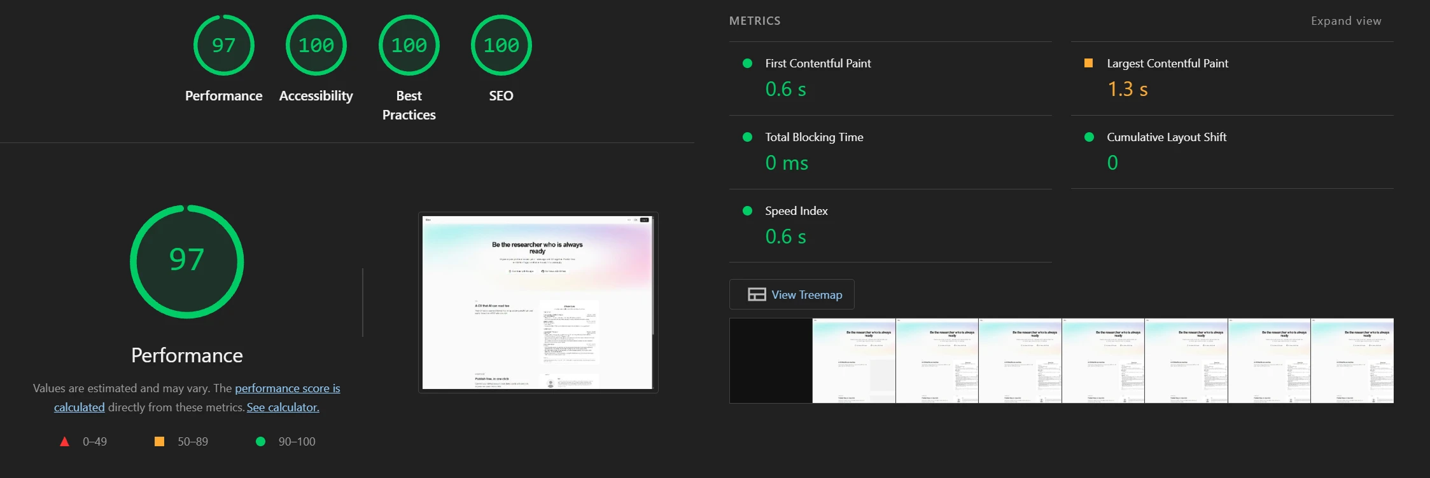
Task: Open the 'performance score is calculated' link
Action: click(197, 397)
